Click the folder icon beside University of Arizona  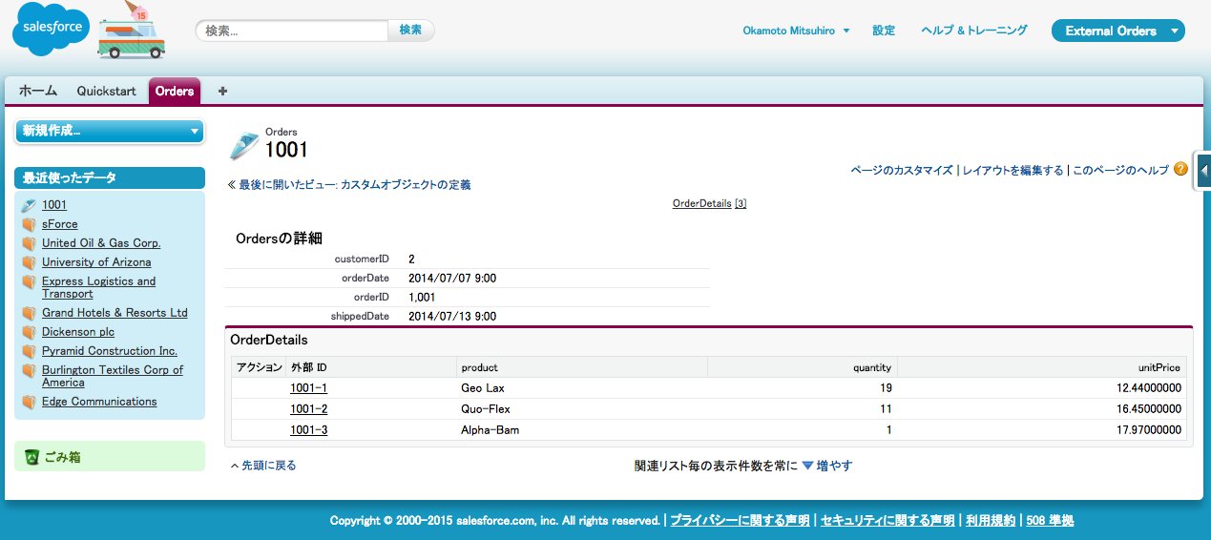tap(29, 262)
